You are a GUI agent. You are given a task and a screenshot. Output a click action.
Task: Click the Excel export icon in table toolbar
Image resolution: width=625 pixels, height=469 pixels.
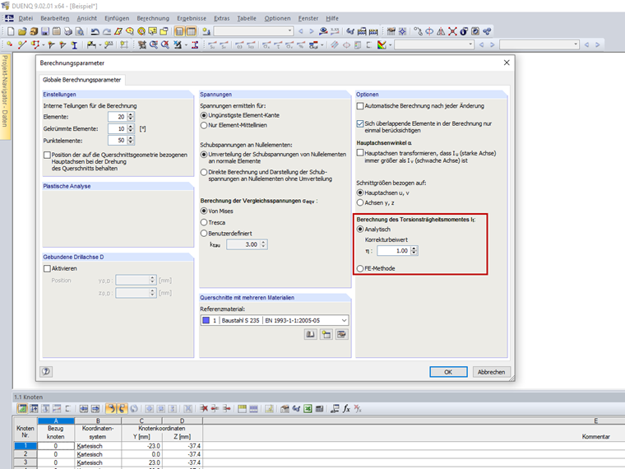pos(308,408)
